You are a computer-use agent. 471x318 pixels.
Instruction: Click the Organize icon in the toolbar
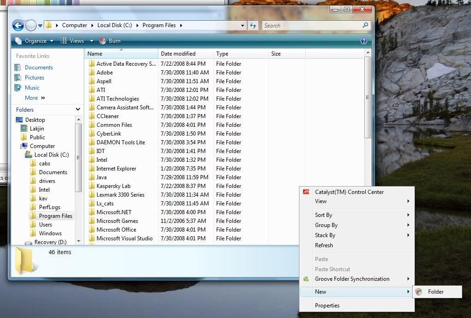(x=18, y=41)
